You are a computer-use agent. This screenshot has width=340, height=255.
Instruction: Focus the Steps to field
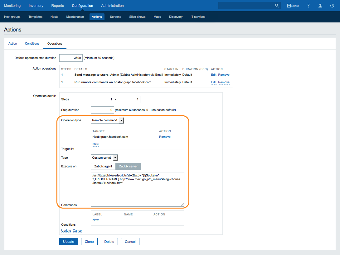[x=129, y=99]
